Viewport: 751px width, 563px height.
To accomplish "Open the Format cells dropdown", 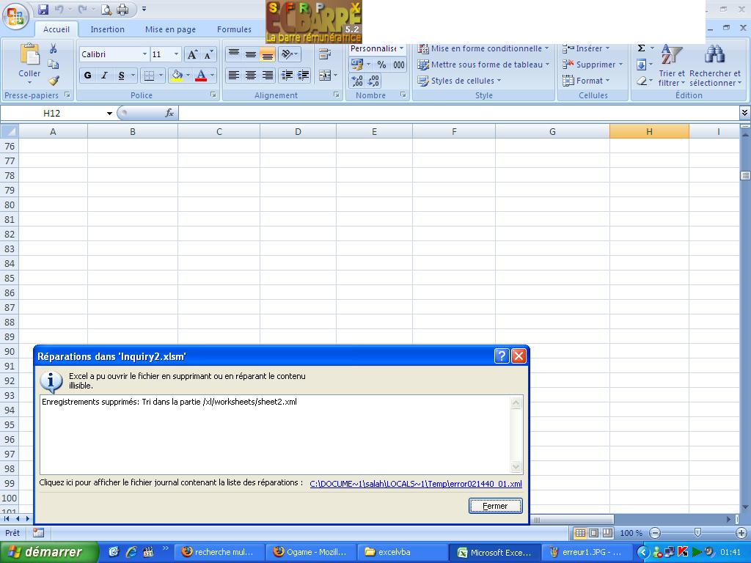I will (586, 81).
